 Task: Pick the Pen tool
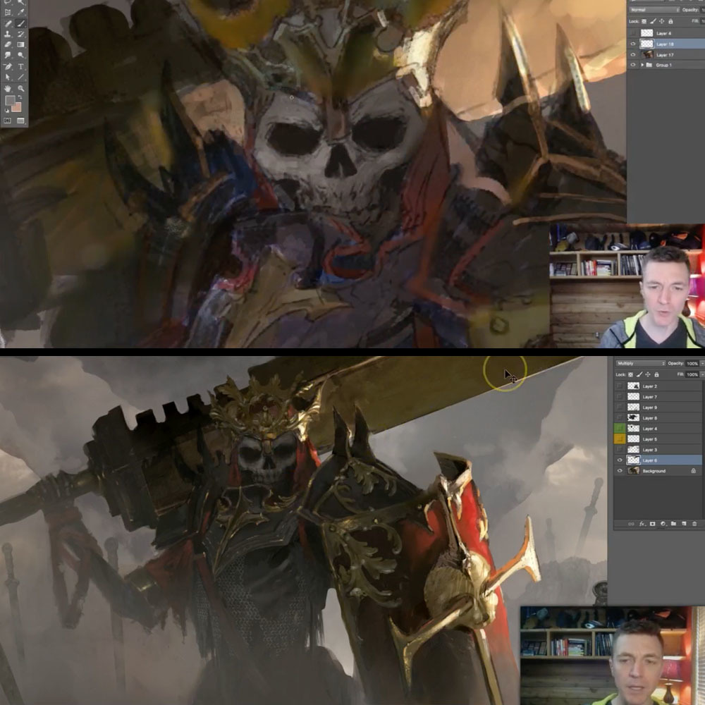pos(8,66)
